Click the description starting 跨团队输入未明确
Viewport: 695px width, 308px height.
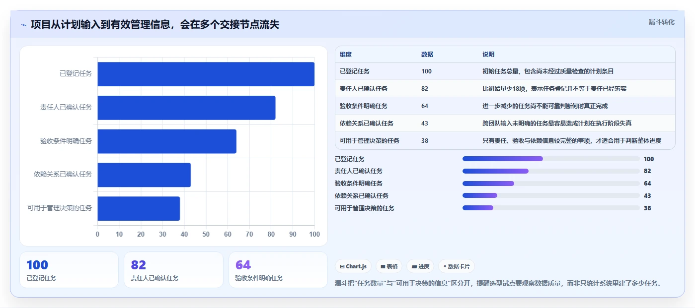(x=557, y=123)
